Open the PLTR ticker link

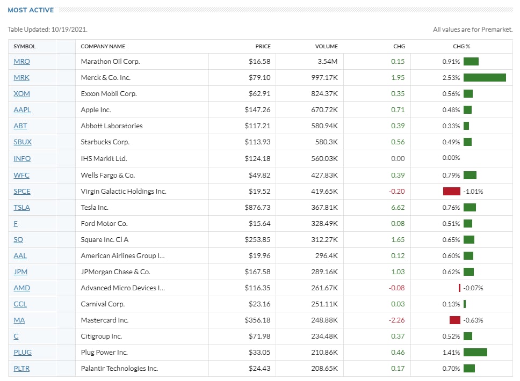21,369
